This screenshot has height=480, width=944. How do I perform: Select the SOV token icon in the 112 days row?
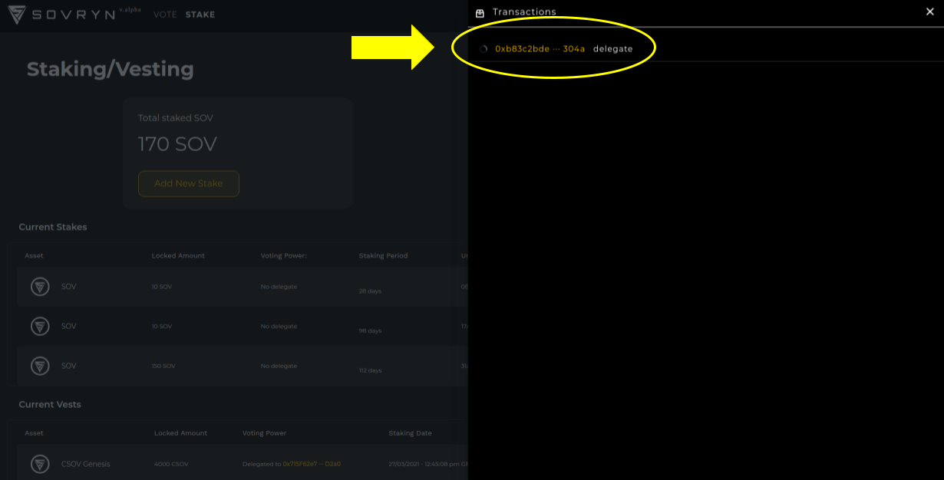(40, 367)
